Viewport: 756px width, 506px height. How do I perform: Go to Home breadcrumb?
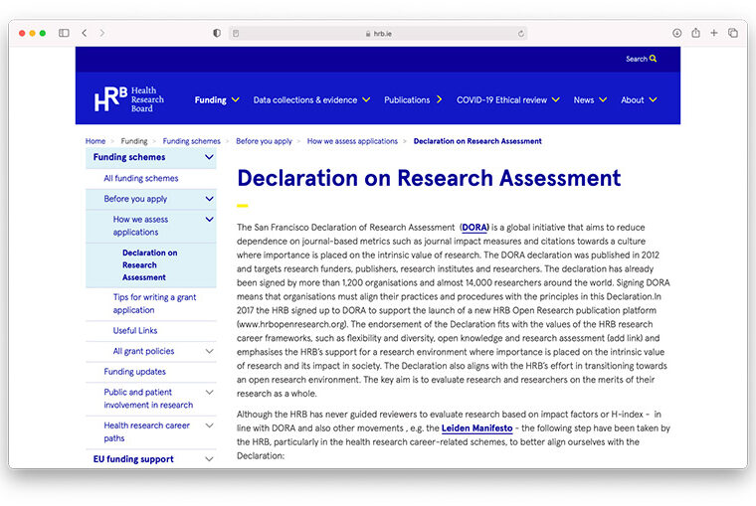pos(95,141)
